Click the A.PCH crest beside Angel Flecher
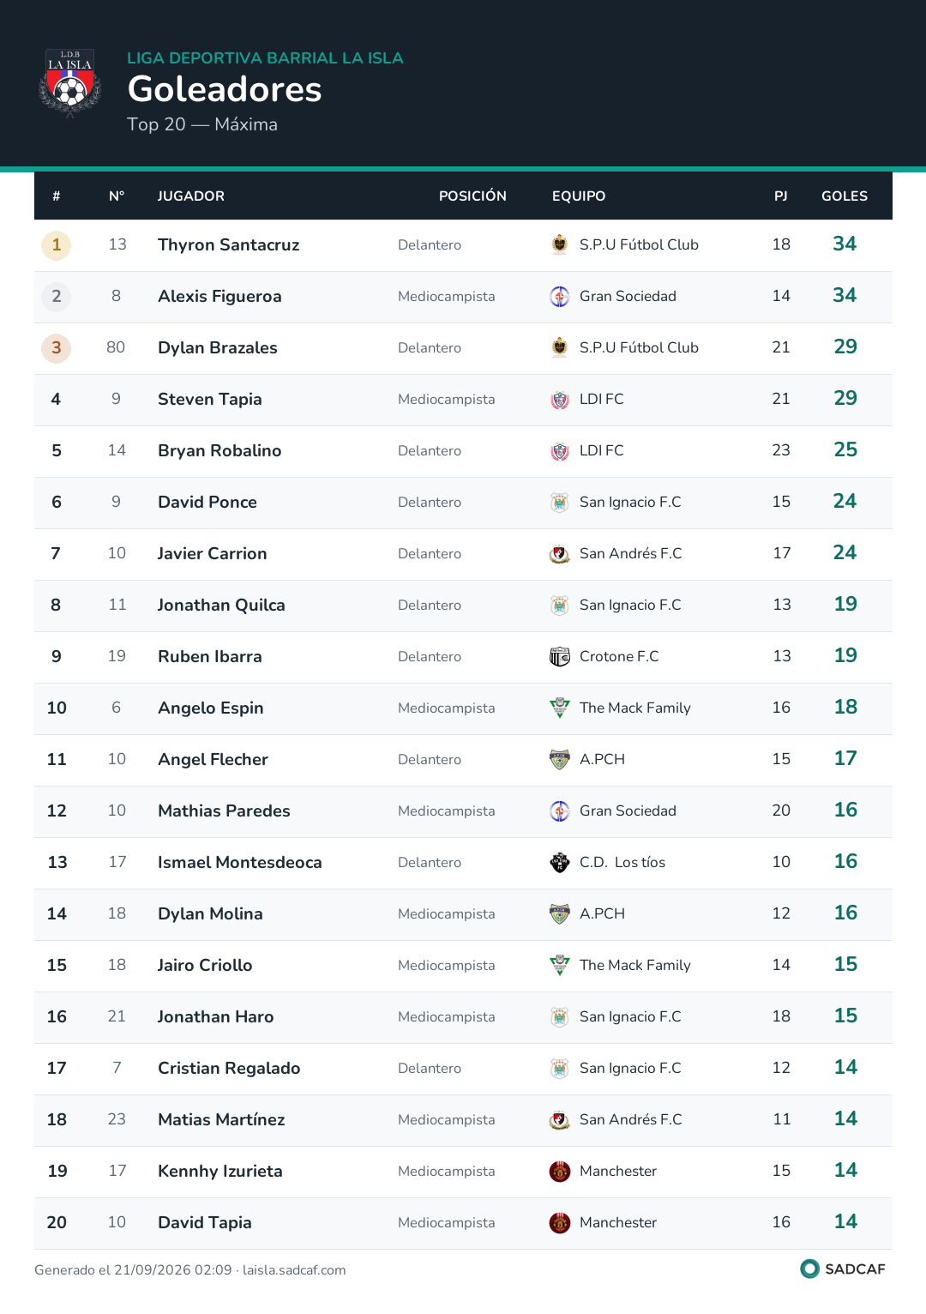 coord(560,759)
